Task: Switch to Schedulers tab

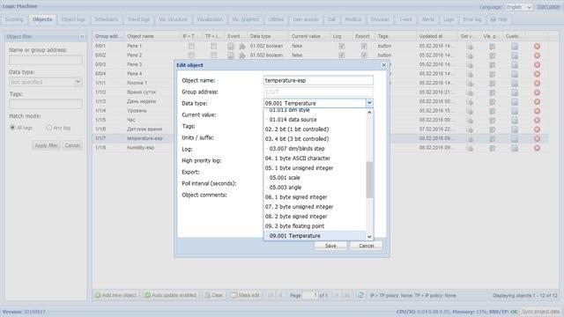Action: click(x=106, y=19)
